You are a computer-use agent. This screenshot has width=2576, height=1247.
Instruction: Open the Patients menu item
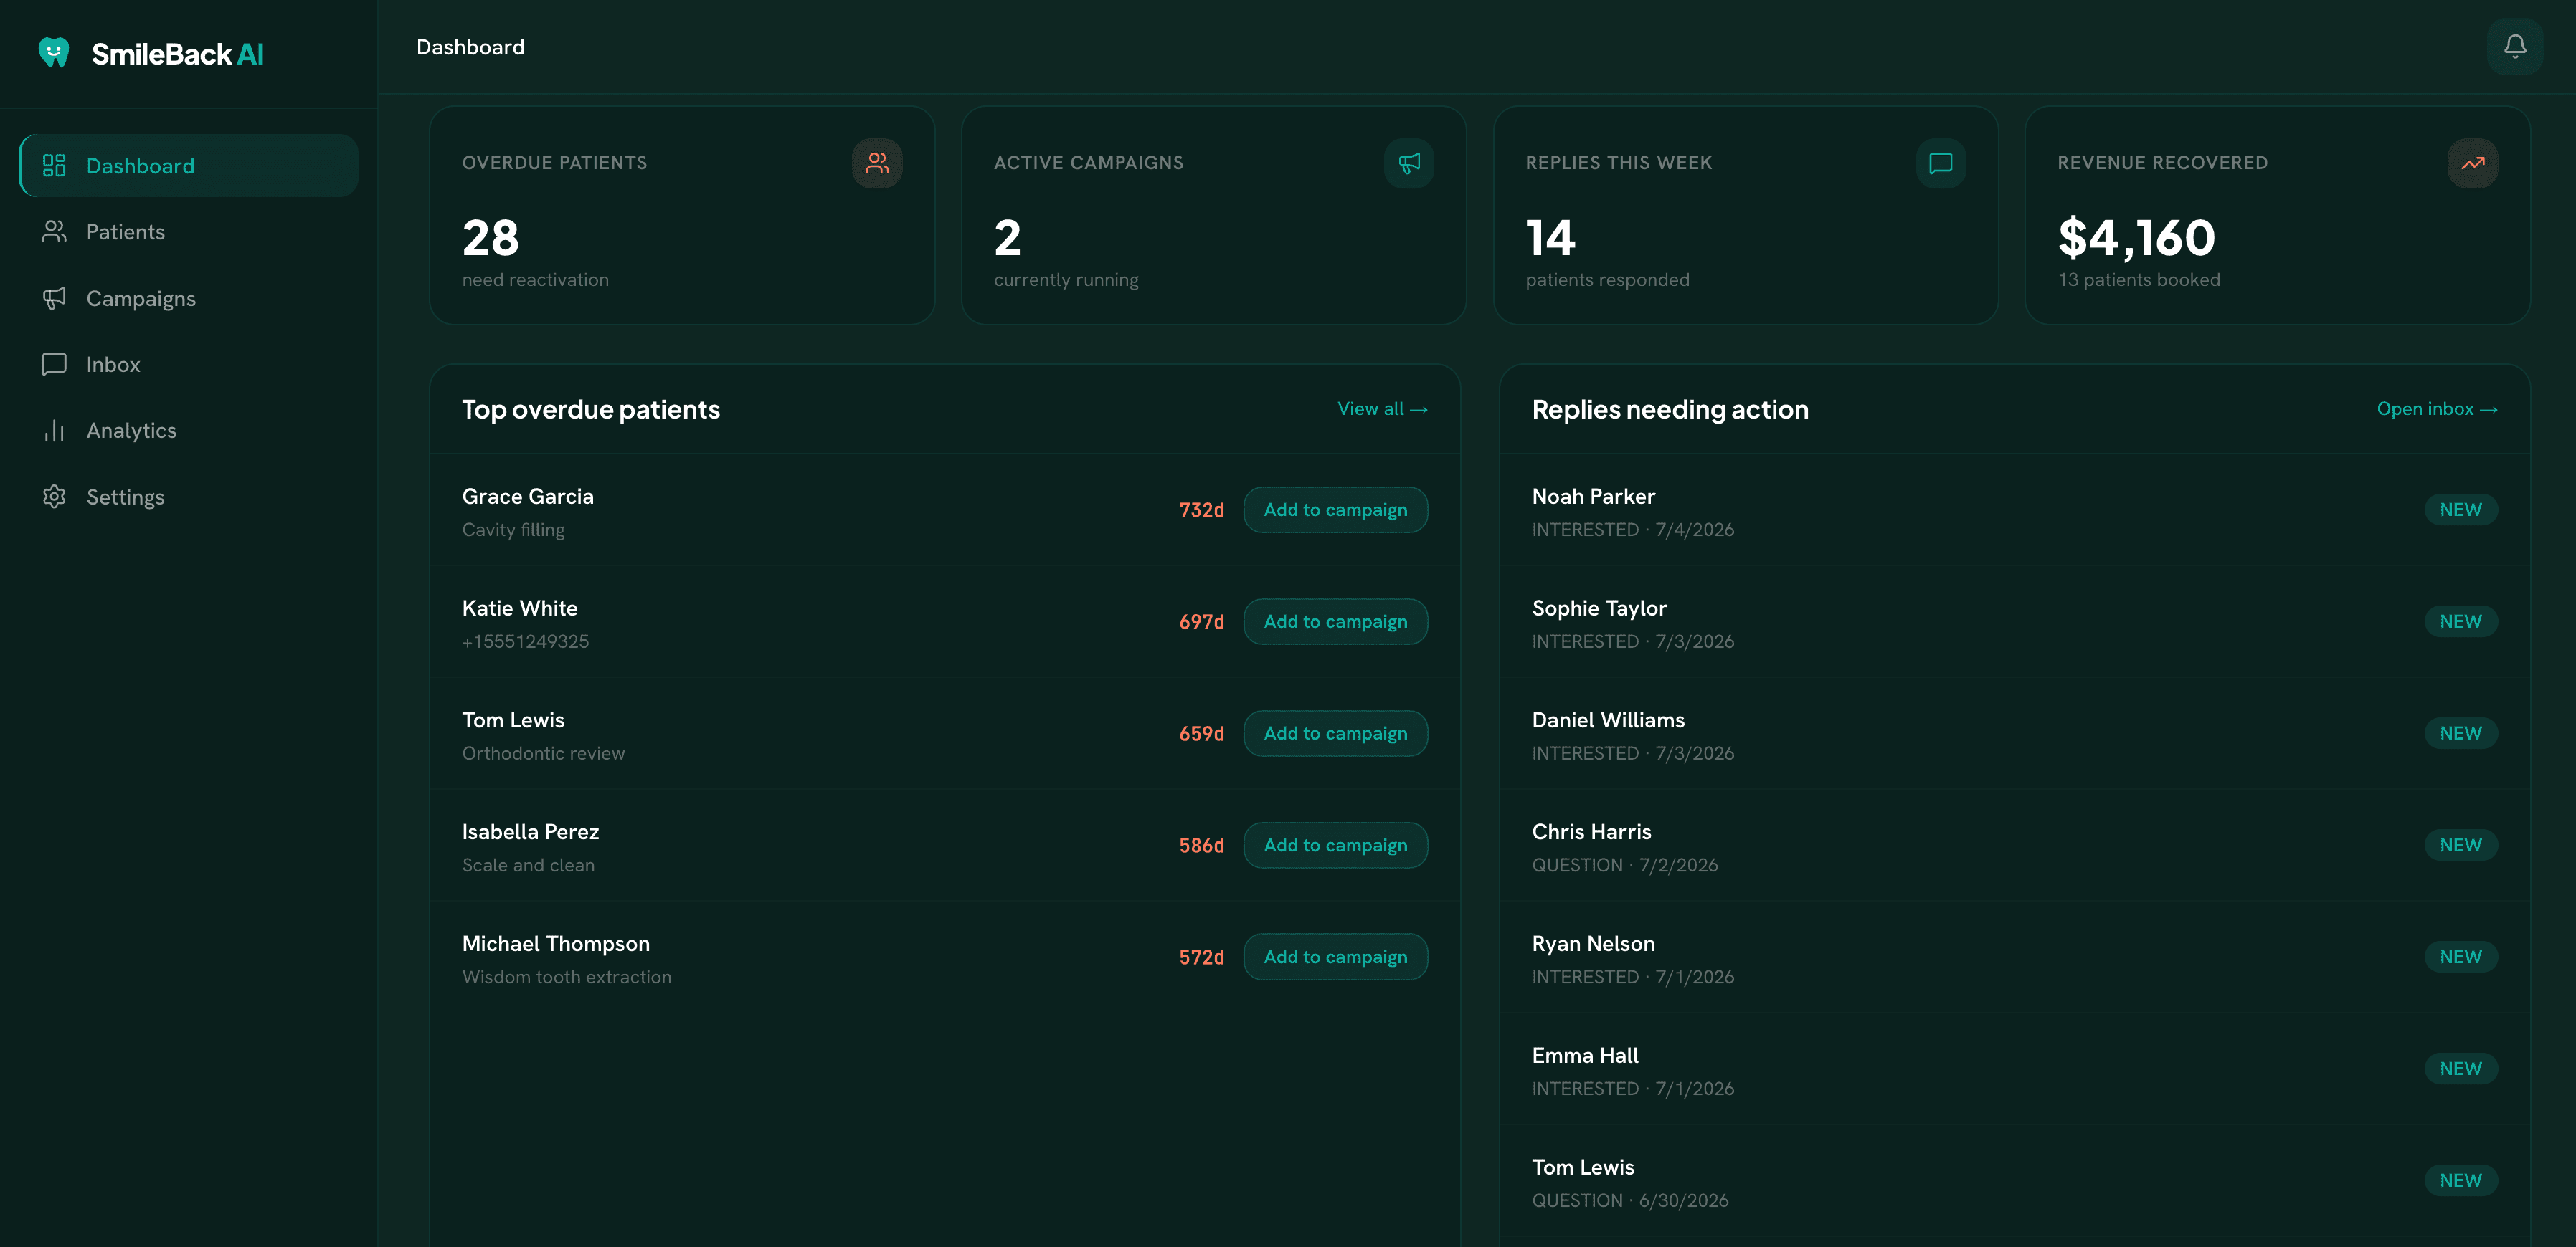pyautogui.click(x=188, y=231)
